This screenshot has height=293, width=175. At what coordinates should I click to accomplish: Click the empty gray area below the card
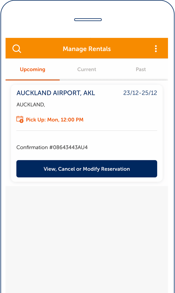coord(87,233)
